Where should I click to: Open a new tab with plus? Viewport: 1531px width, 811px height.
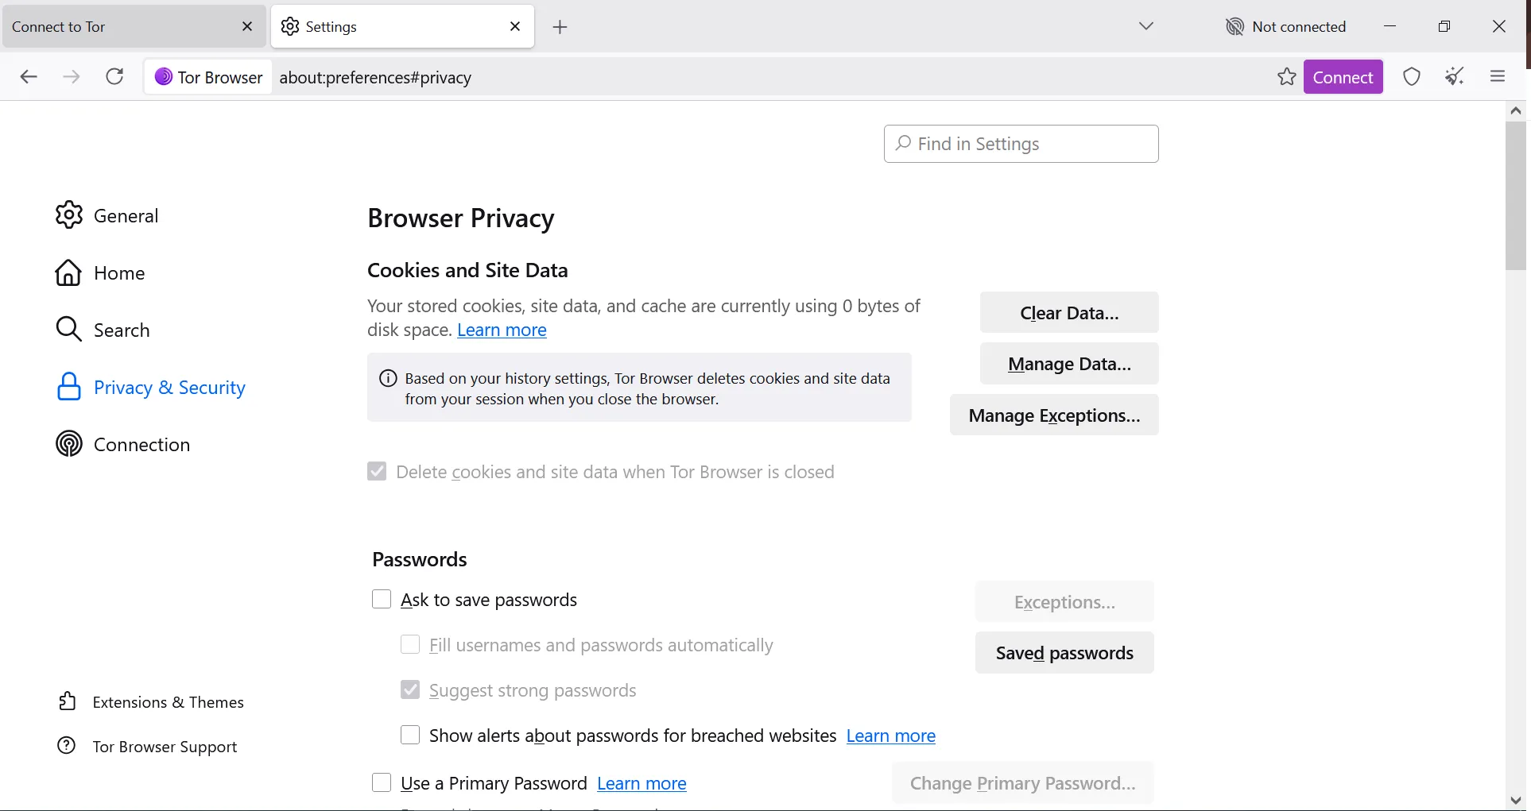[560, 27]
